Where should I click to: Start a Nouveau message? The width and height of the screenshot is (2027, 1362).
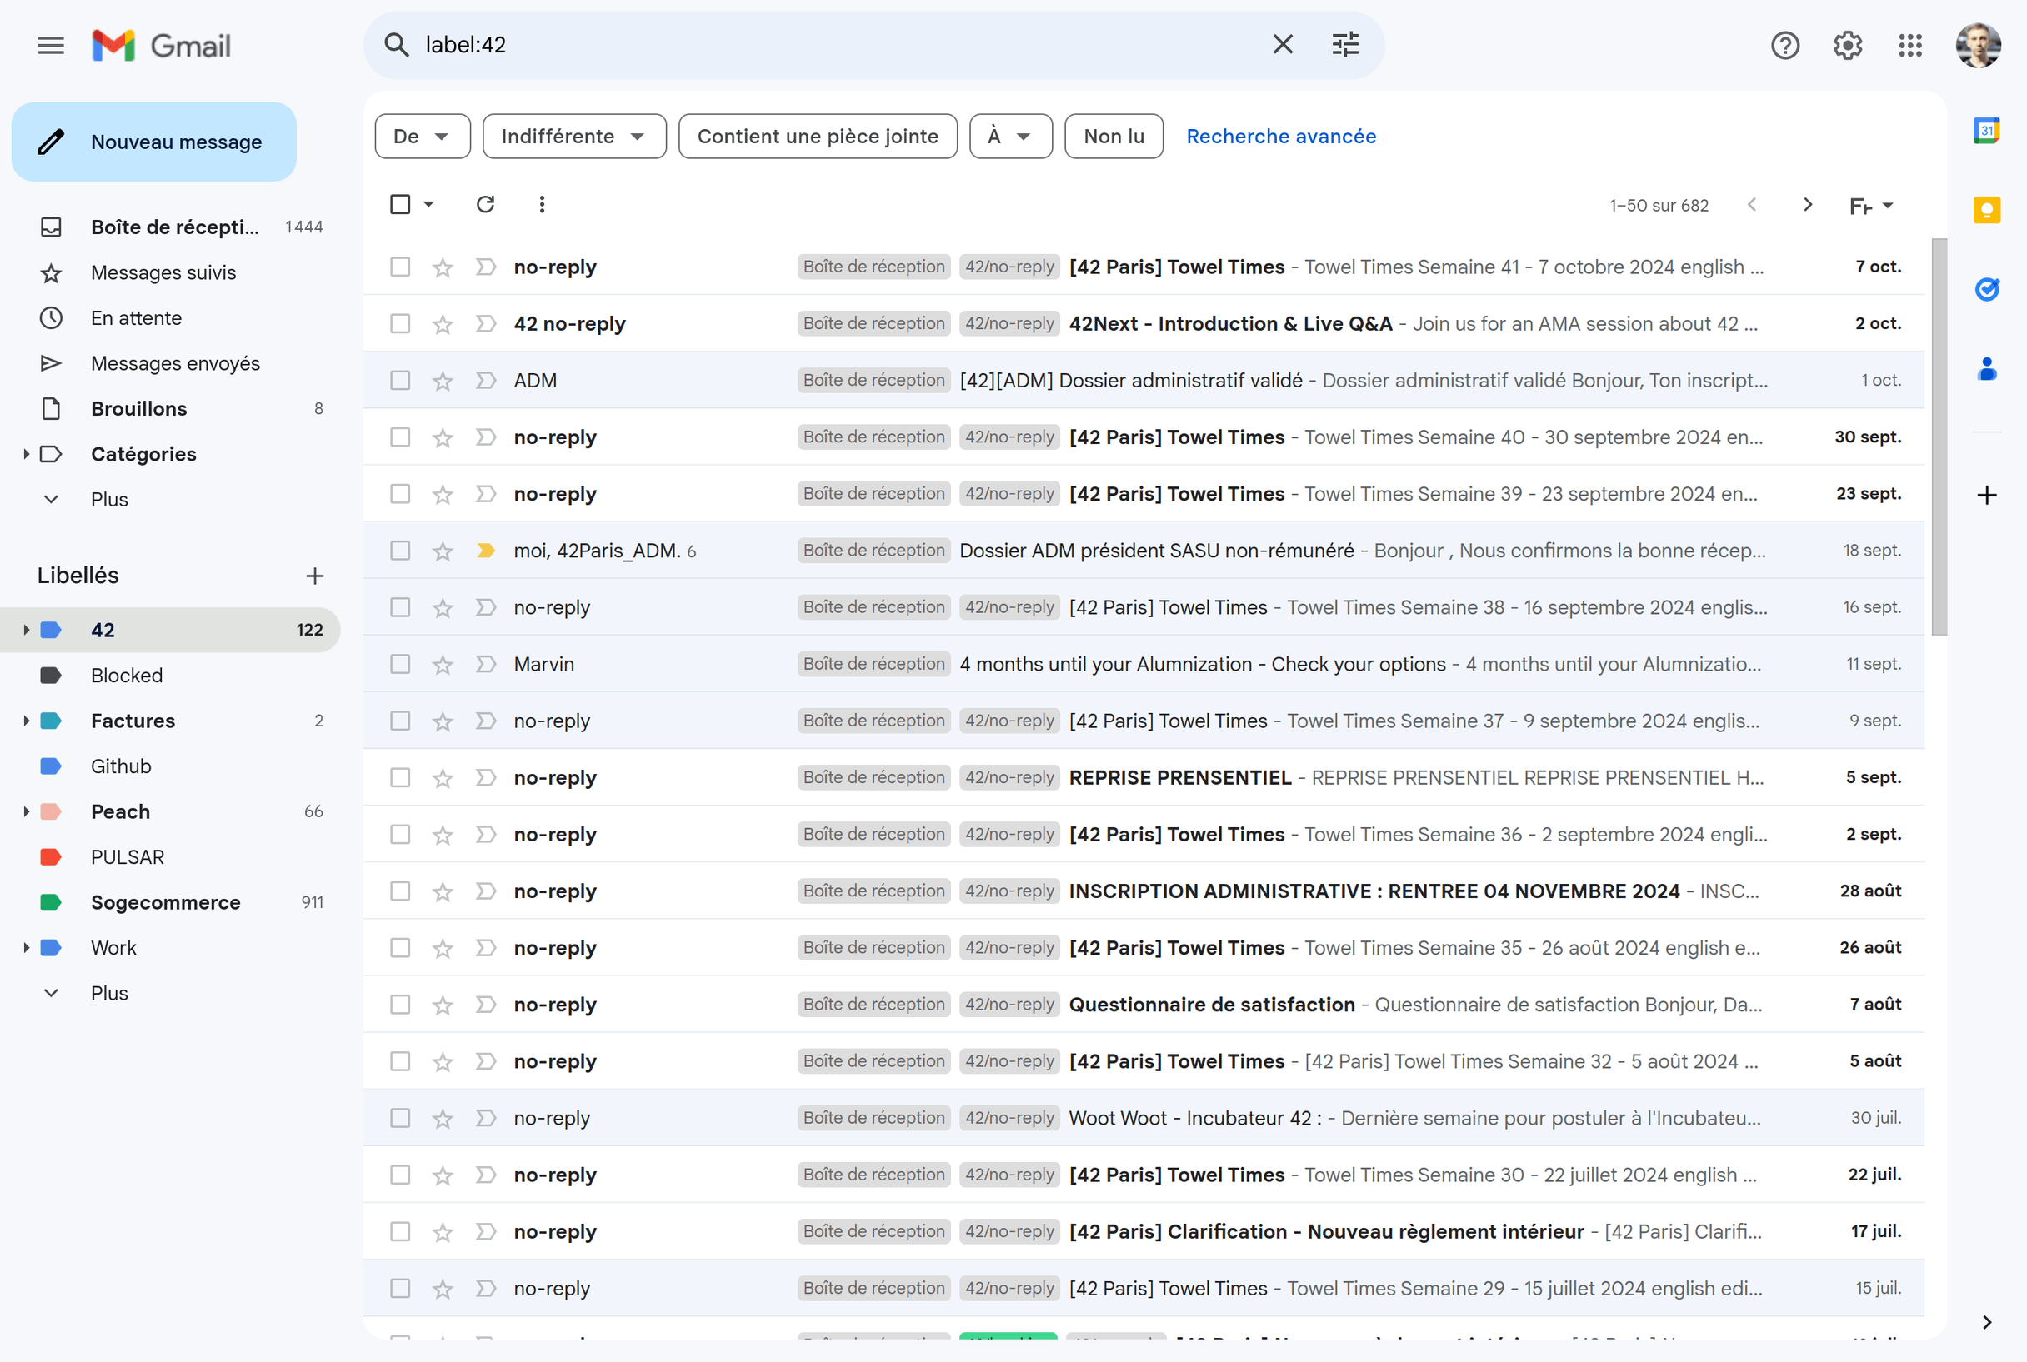point(154,142)
